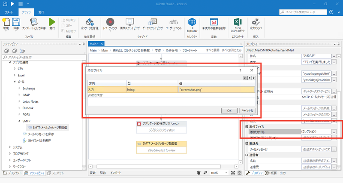The height and width of the screenshot is (183, 343).
Task: Switch to the 実行 ribbon tab
Action: pos(41,12)
